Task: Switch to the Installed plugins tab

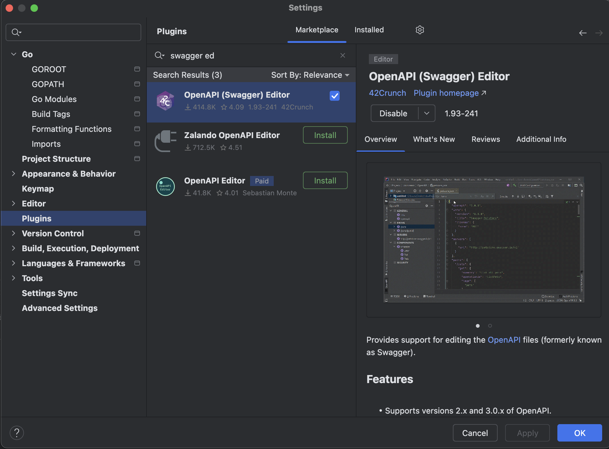Action: [x=369, y=30]
